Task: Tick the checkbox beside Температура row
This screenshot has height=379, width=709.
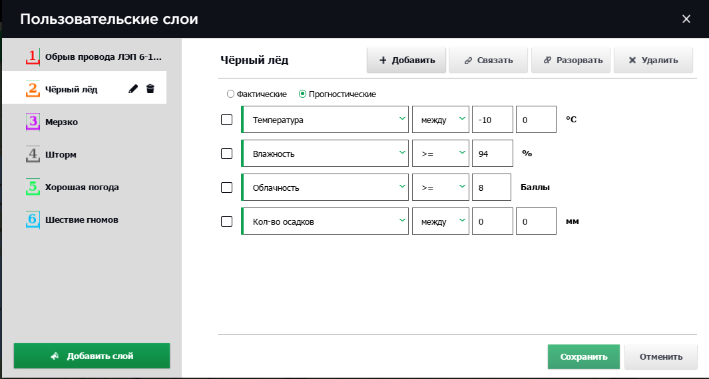Action: coord(226,120)
